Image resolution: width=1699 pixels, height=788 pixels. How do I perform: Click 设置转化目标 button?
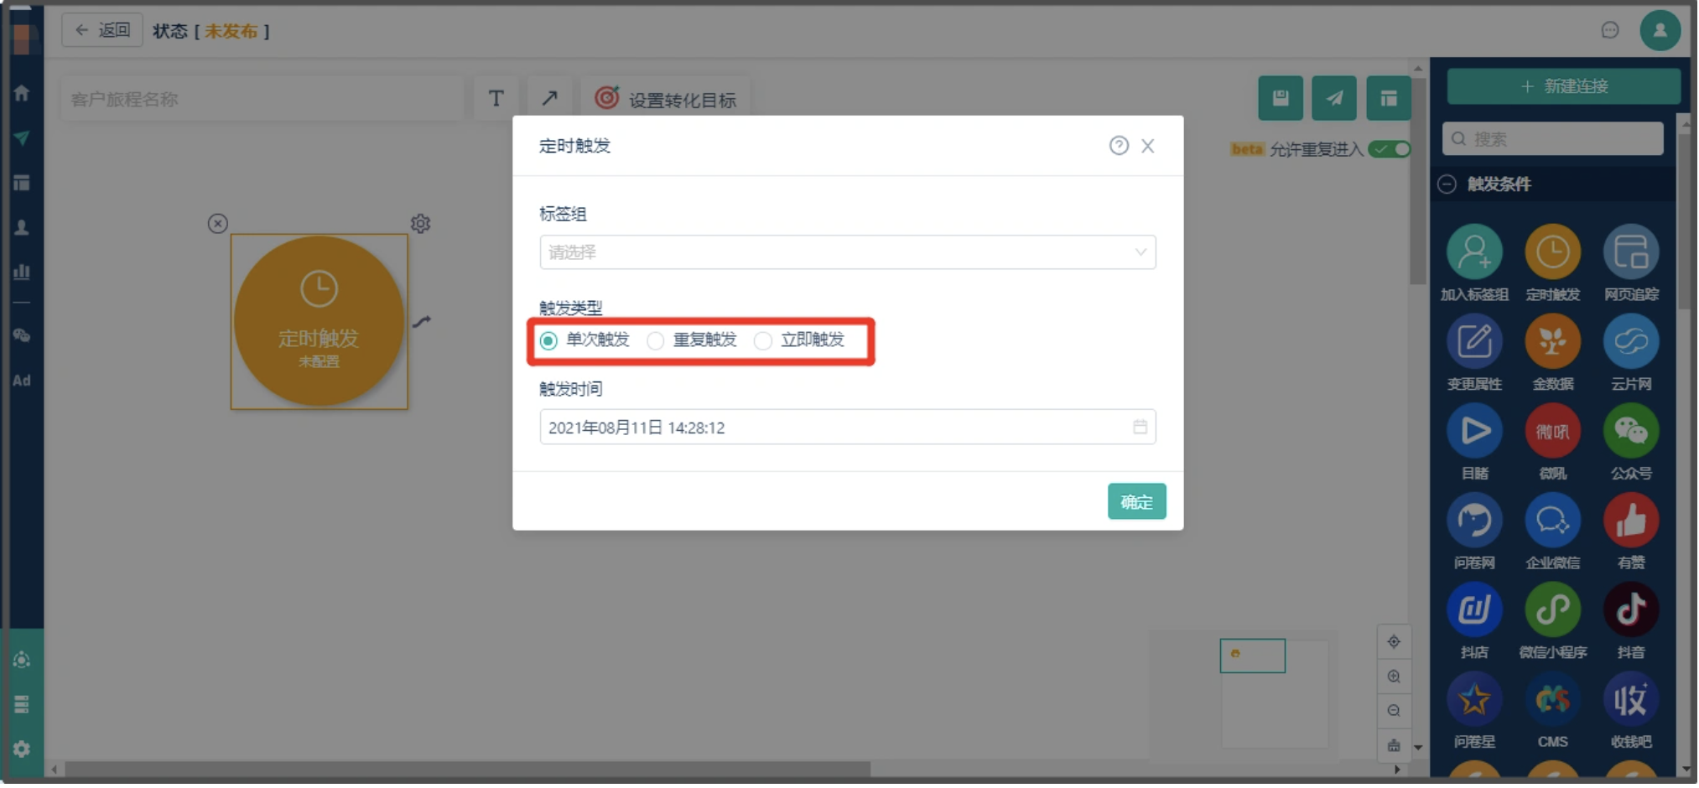pyautogui.click(x=667, y=99)
